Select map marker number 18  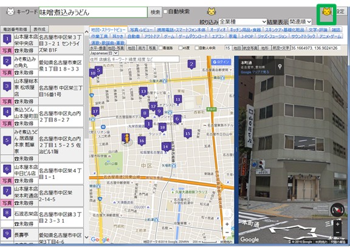(162, 128)
